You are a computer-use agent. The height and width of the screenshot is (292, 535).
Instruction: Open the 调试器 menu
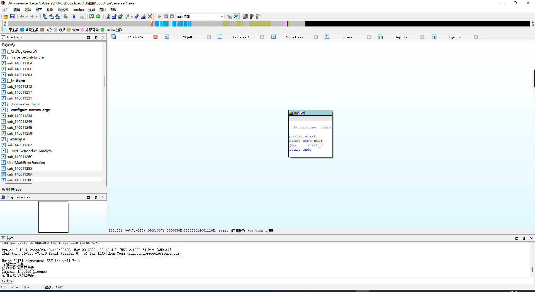tap(63, 10)
